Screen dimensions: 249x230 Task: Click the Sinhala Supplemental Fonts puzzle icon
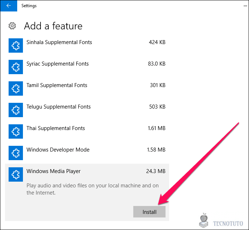coord(16,45)
